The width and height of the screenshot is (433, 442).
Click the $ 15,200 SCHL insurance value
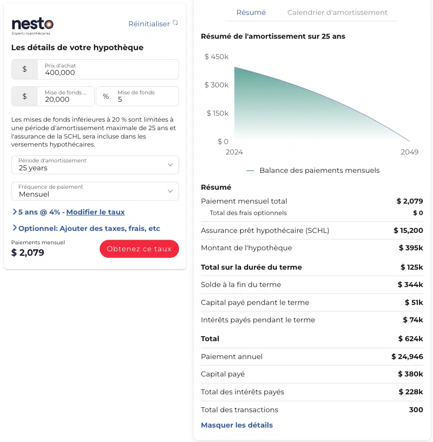click(408, 230)
